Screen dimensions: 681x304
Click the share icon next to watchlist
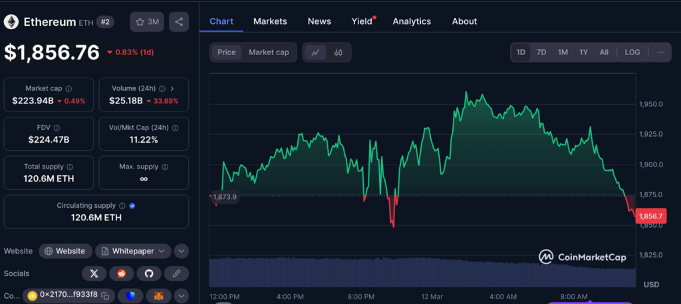coord(178,22)
